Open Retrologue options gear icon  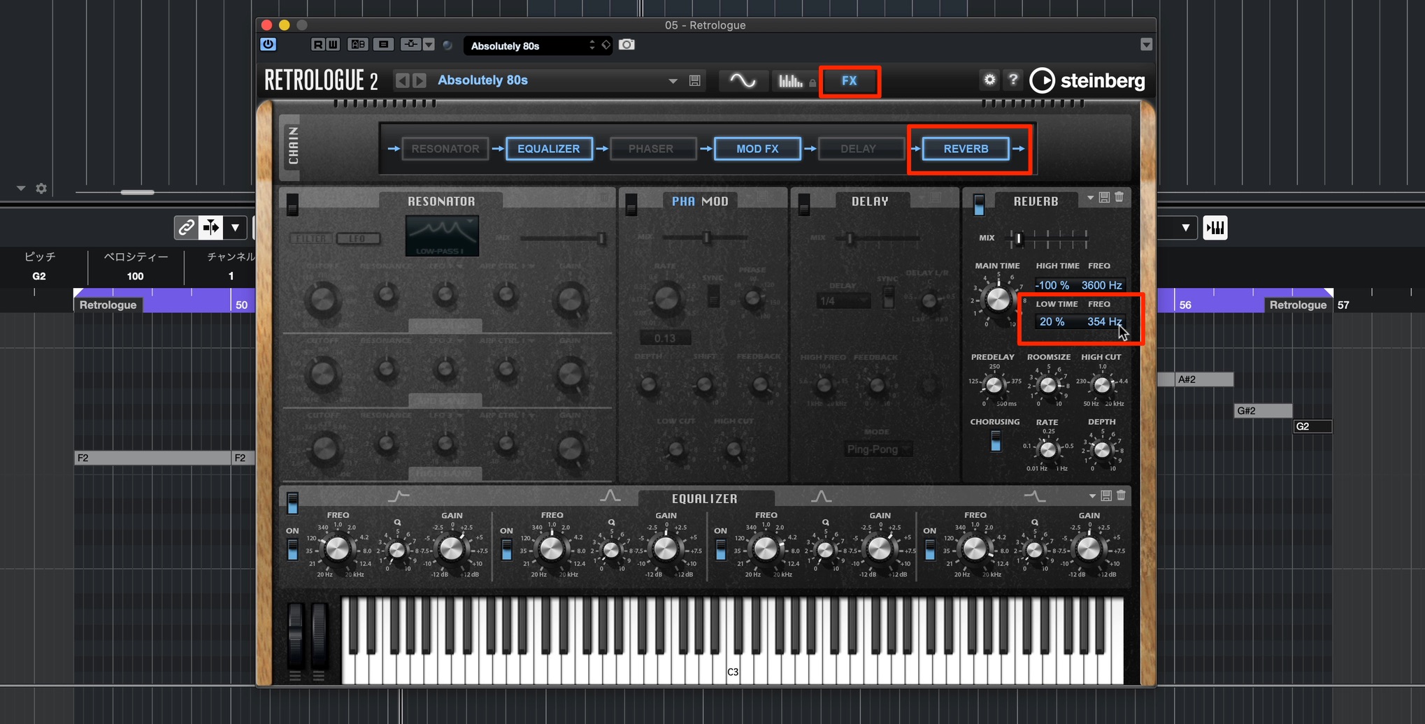(989, 80)
